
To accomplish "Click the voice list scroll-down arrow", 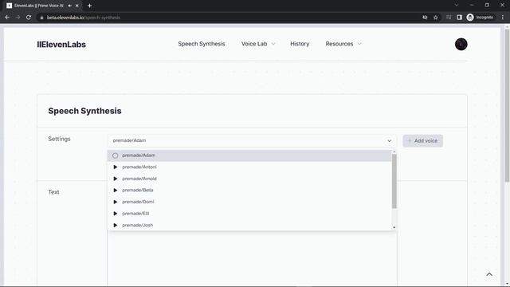I will [x=394, y=227].
